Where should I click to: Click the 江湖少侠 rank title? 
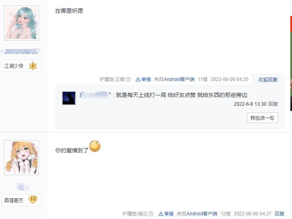click(x=14, y=66)
